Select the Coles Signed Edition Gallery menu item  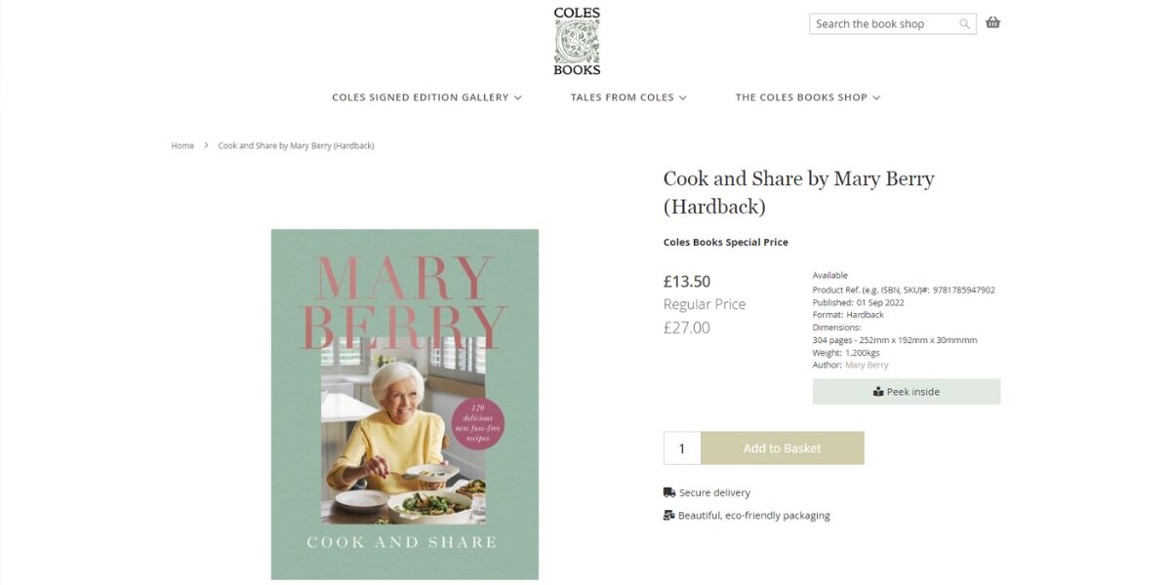[420, 97]
